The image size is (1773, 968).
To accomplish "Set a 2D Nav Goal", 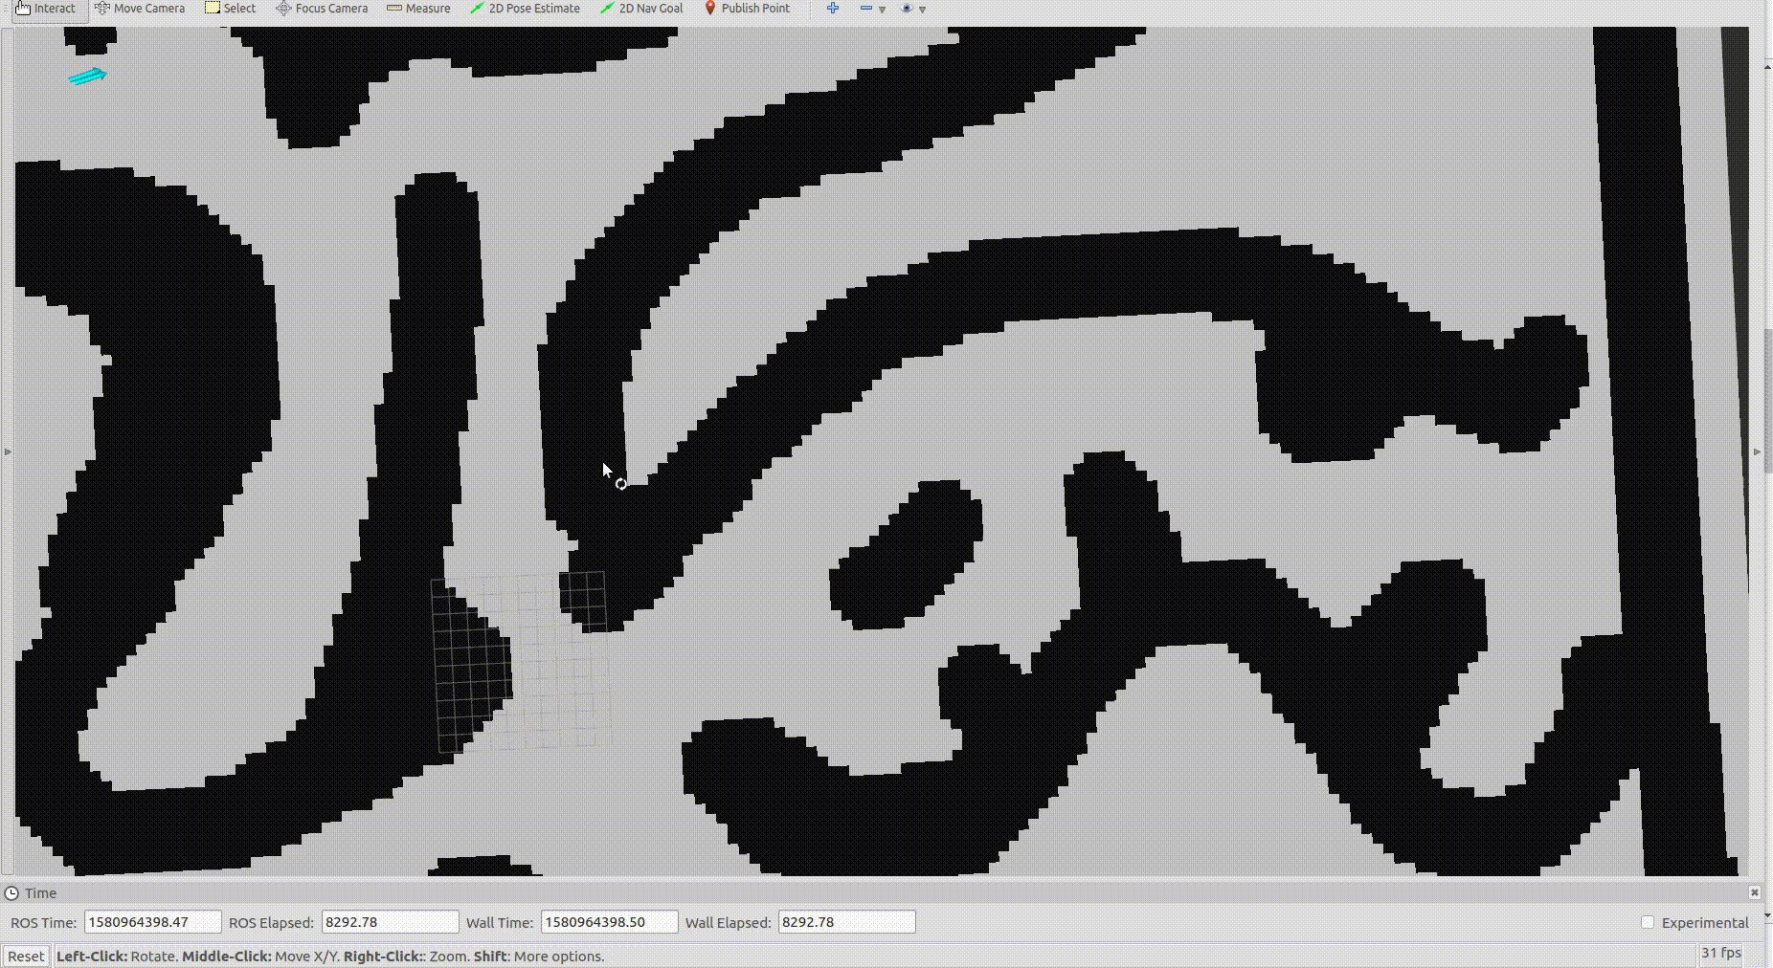I will pos(641,8).
